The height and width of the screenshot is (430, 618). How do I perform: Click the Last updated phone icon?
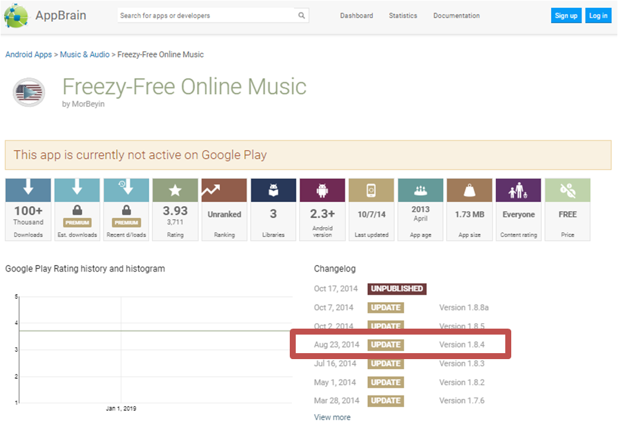tap(371, 190)
